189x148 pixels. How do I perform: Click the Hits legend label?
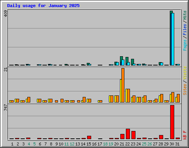[185, 15]
